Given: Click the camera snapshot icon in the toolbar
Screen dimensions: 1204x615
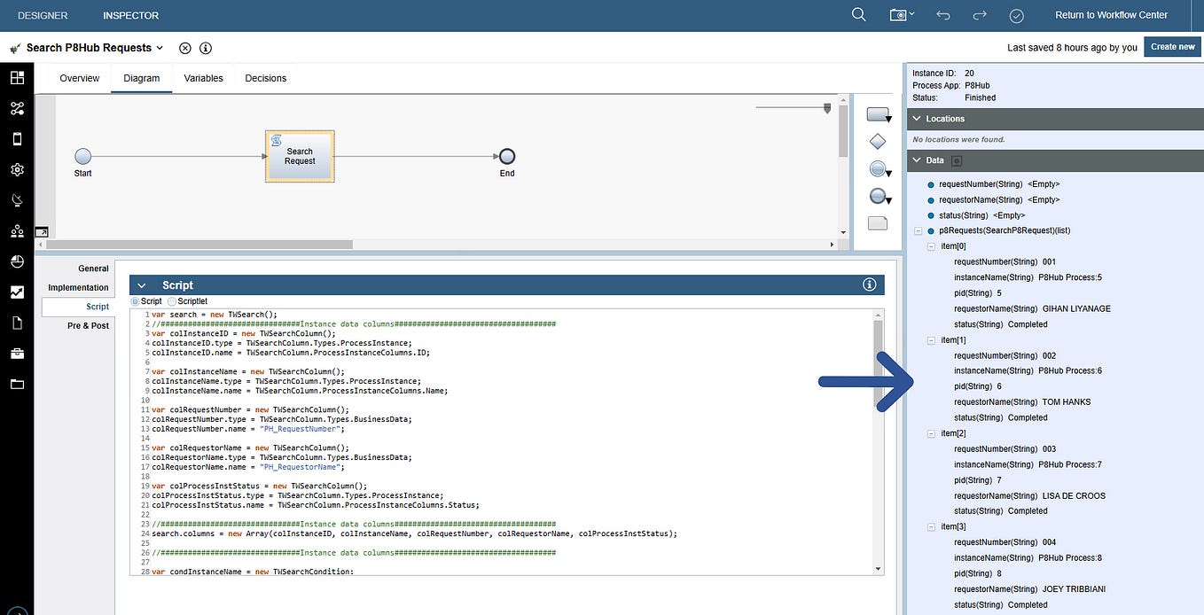Looking at the screenshot, I should [x=898, y=14].
